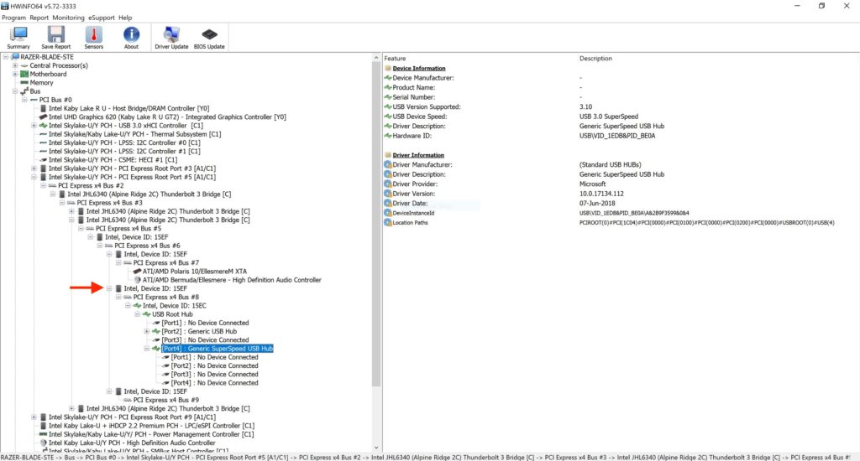Open the eSupport menu
Image resolution: width=860 pixels, height=461 pixels.
(x=102, y=17)
